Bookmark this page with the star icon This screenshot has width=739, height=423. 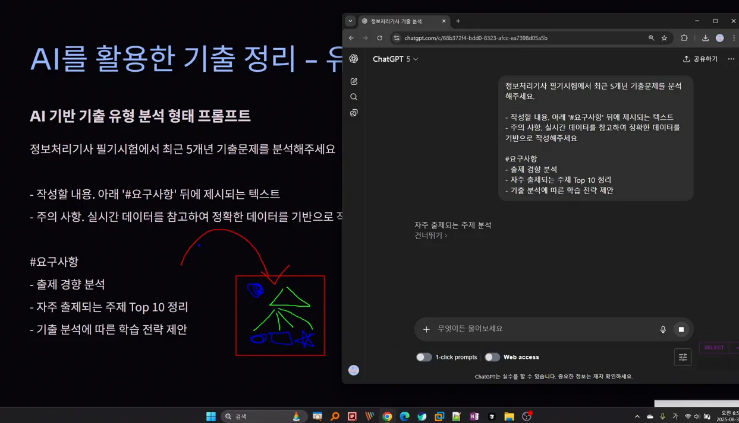(664, 38)
